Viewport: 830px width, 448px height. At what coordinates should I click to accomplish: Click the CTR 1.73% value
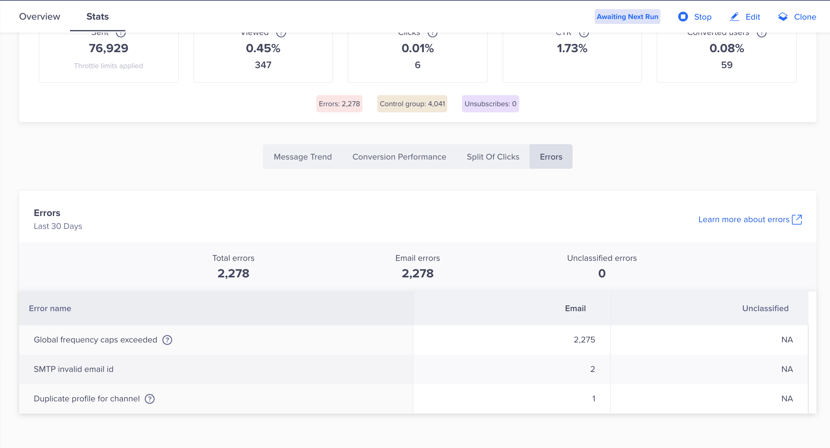(x=572, y=48)
